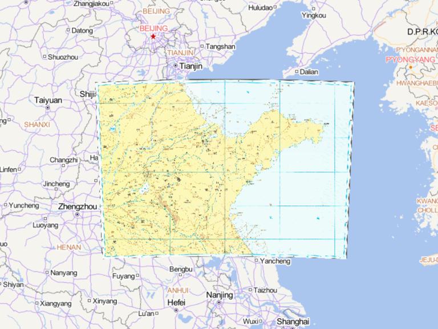
Task: Click the Zhengzhou city label
Action: [78, 206]
